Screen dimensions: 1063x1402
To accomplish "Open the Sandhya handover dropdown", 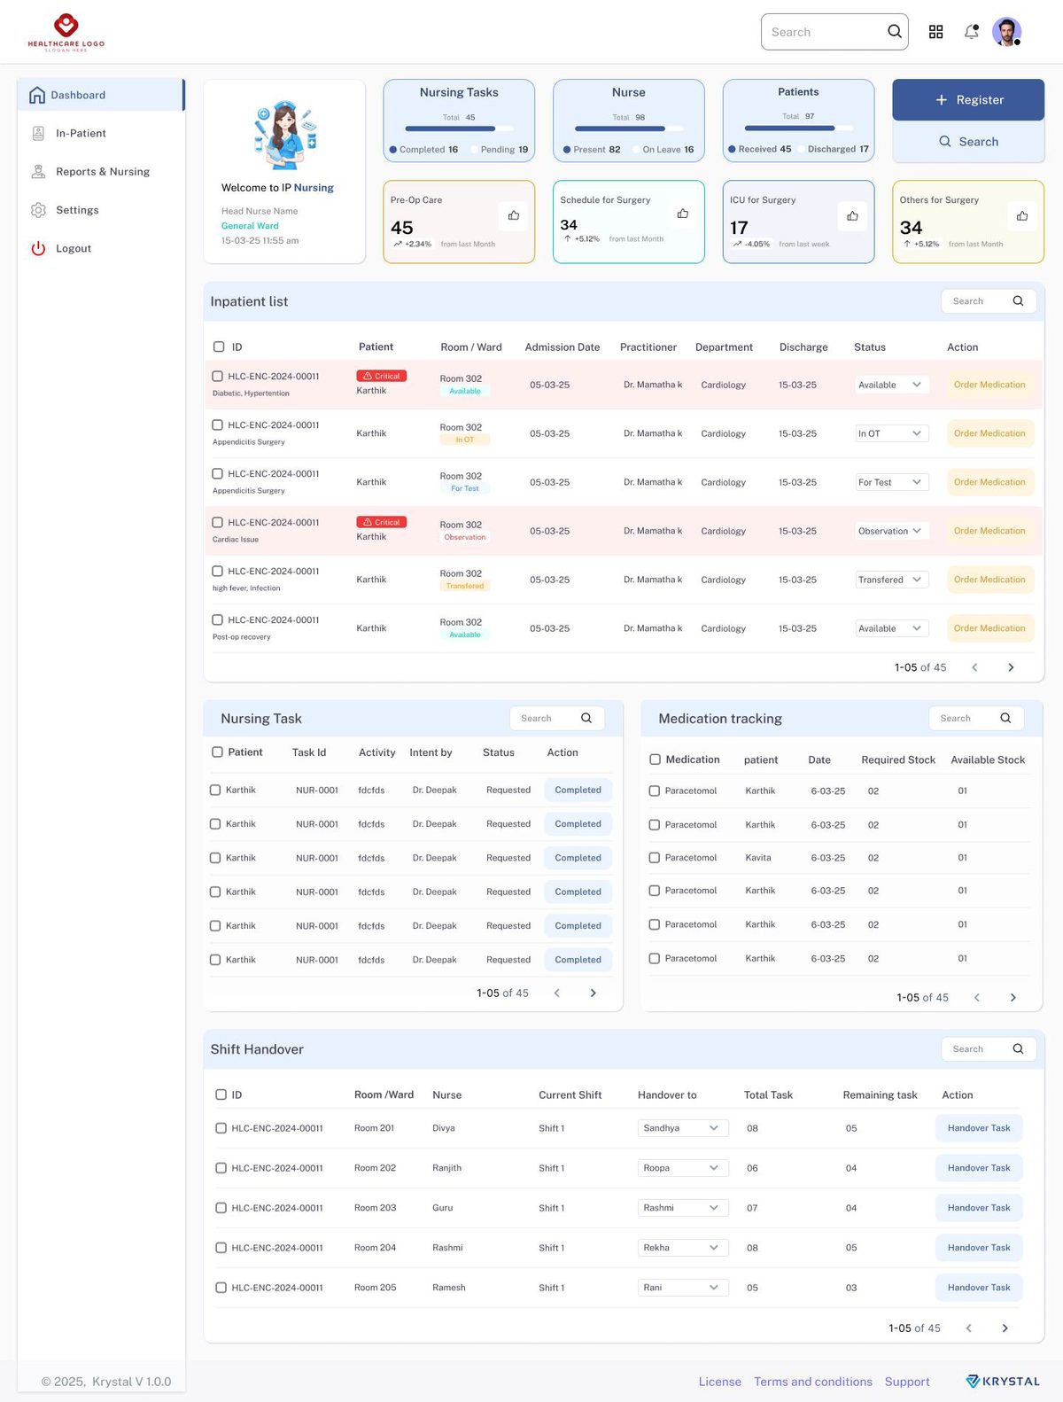I will coord(683,1128).
